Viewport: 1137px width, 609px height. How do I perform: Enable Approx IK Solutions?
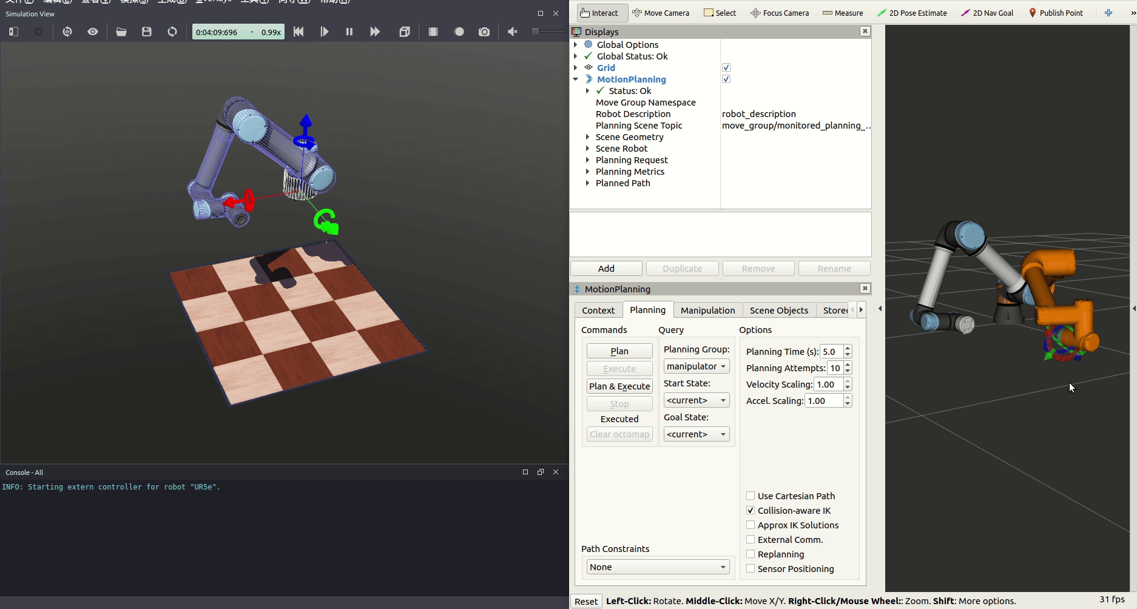tap(751, 525)
